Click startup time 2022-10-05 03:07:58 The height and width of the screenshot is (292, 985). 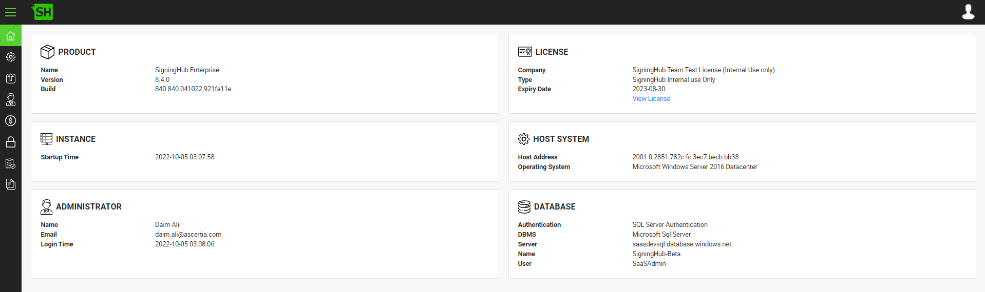pyautogui.click(x=185, y=157)
